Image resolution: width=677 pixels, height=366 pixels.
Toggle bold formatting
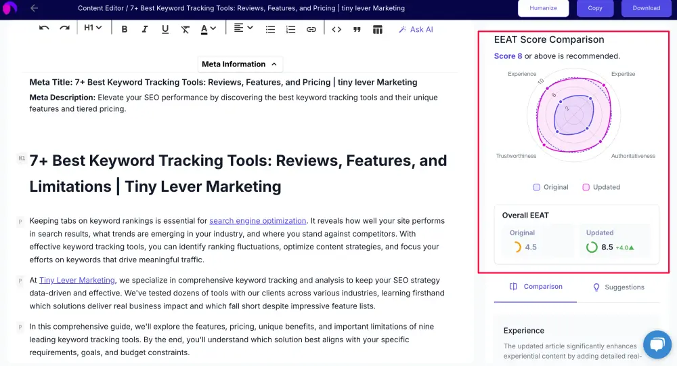(125, 29)
